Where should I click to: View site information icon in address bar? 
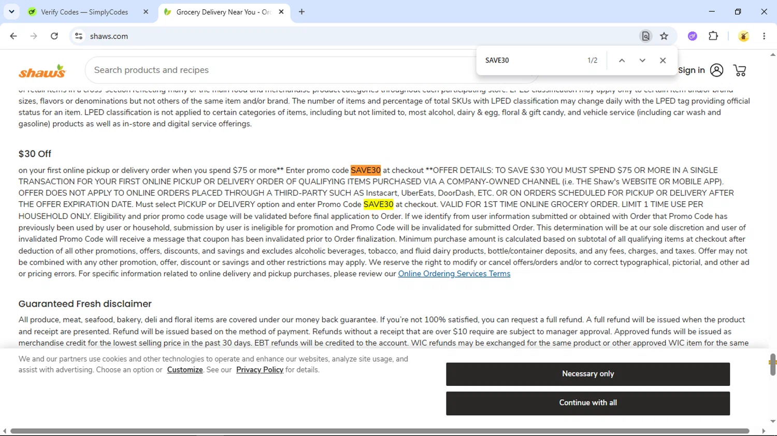point(79,36)
